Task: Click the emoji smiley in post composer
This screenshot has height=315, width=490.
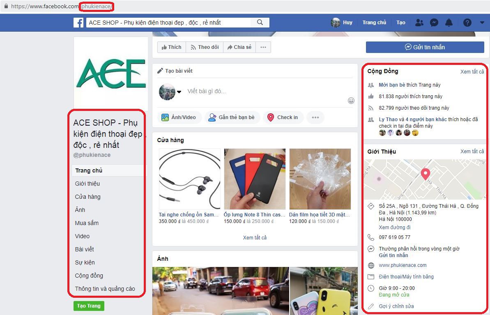Action: pyautogui.click(x=351, y=100)
